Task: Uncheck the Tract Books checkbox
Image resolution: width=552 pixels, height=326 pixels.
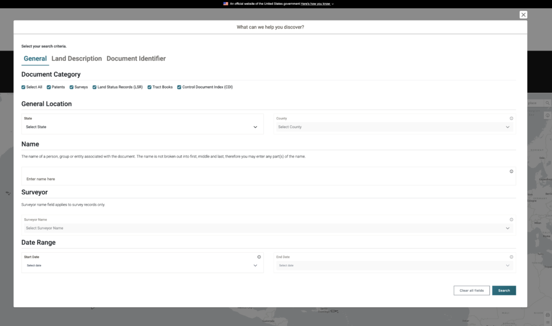Action: [x=149, y=87]
